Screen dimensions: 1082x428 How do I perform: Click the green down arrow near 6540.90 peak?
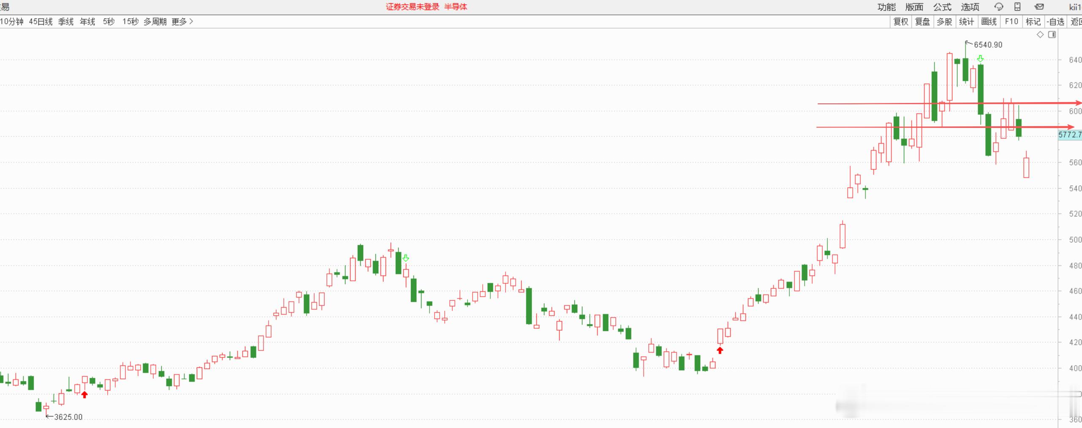[980, 59]
